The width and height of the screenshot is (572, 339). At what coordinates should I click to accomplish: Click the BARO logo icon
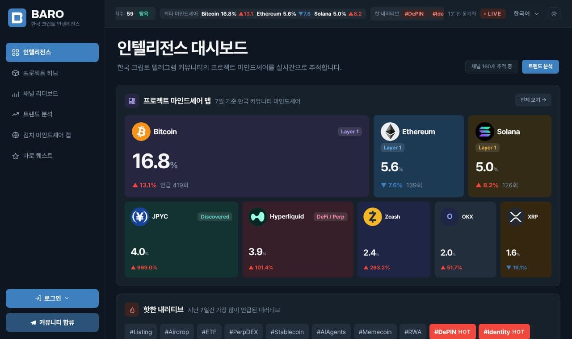17,18
